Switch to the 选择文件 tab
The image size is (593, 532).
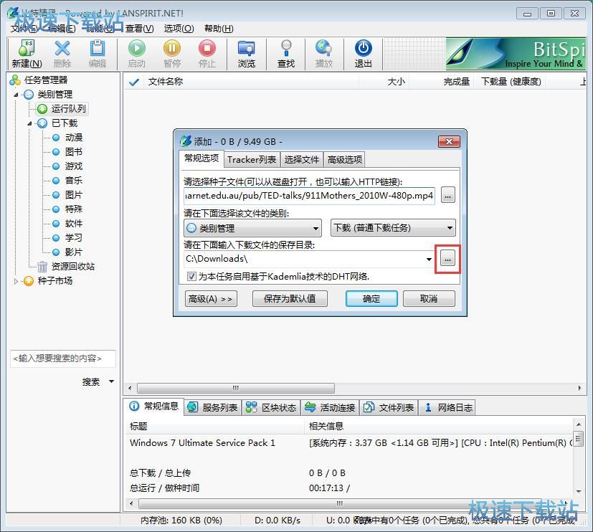tap(301, 160)
